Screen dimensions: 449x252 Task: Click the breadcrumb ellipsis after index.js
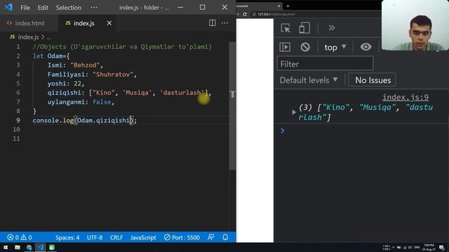pyautogui.click(x=49, y=37)
